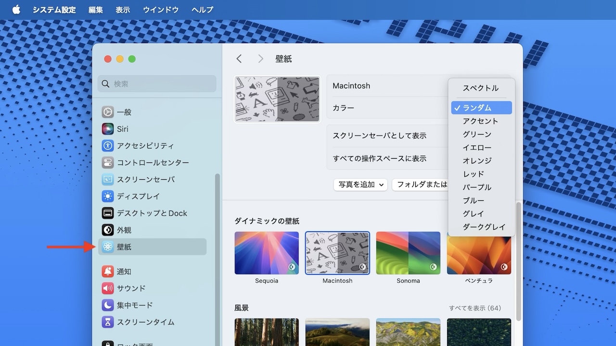Choose グレイ color option

(481, 213)
